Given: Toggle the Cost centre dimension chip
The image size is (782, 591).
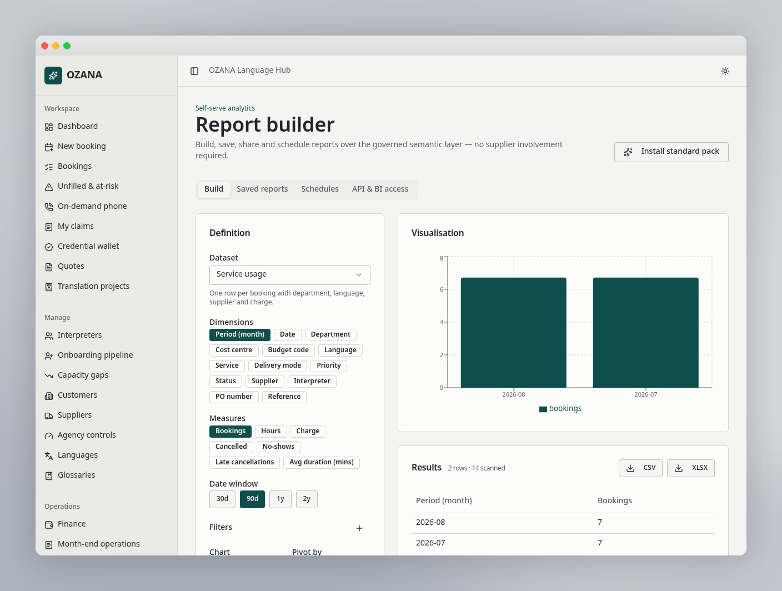Looking at the screenshot, I should coord(234,350).
